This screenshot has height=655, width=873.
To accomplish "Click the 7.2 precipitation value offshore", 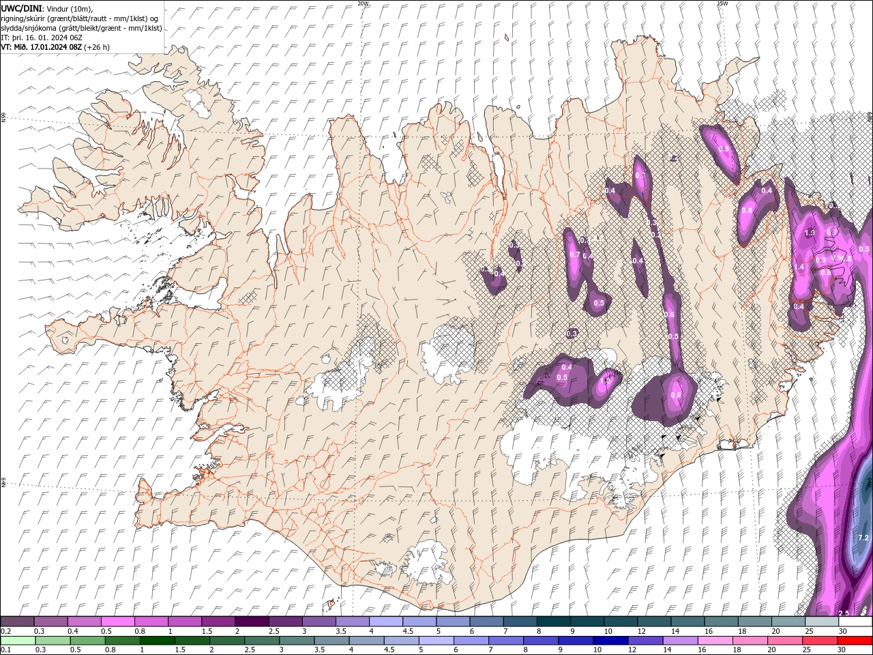I will (863, 538).
